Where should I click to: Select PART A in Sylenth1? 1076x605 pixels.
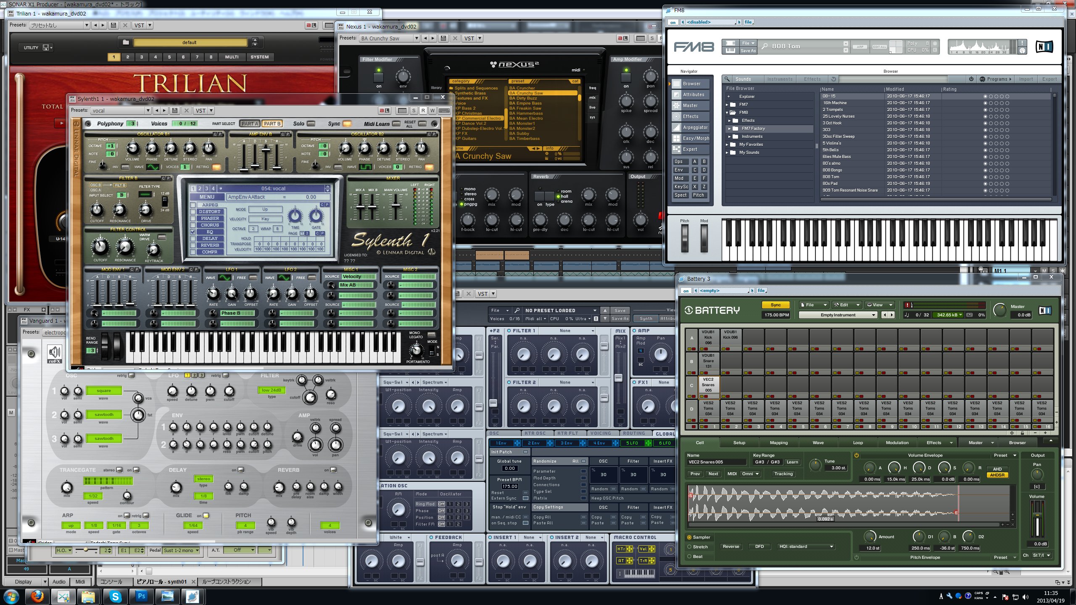(x=250, y=124)
